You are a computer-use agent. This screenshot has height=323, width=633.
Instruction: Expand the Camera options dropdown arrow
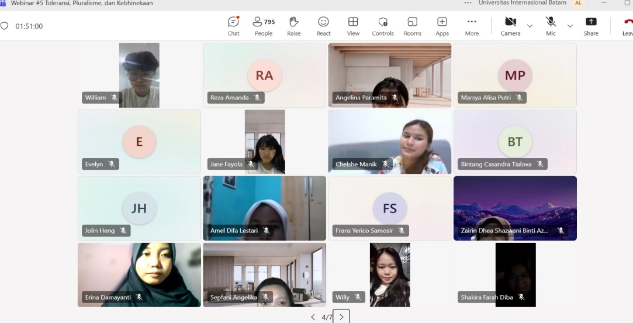click(530, 26)
